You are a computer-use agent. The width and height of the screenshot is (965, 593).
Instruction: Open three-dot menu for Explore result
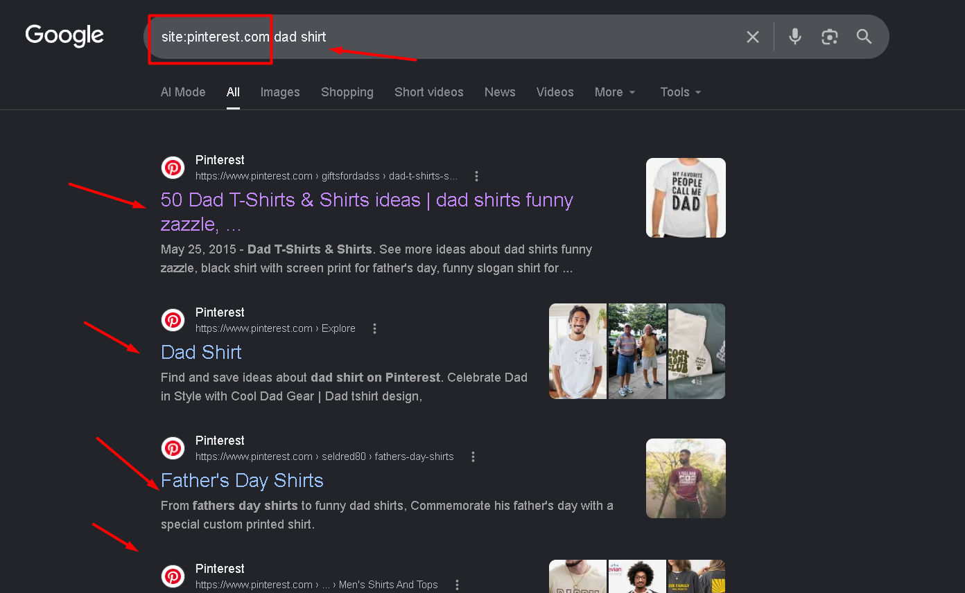[x=375, y=328]
